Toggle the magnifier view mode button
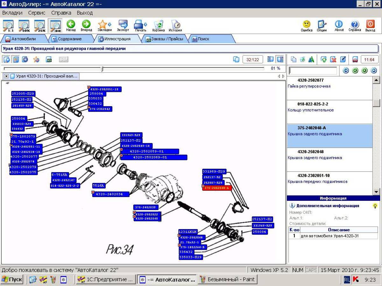This screenshot has height=286, width=382. point(7,59)
